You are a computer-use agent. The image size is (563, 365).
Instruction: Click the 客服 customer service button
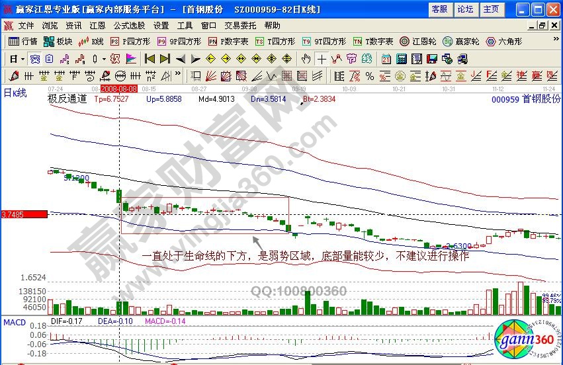(439, 9)
